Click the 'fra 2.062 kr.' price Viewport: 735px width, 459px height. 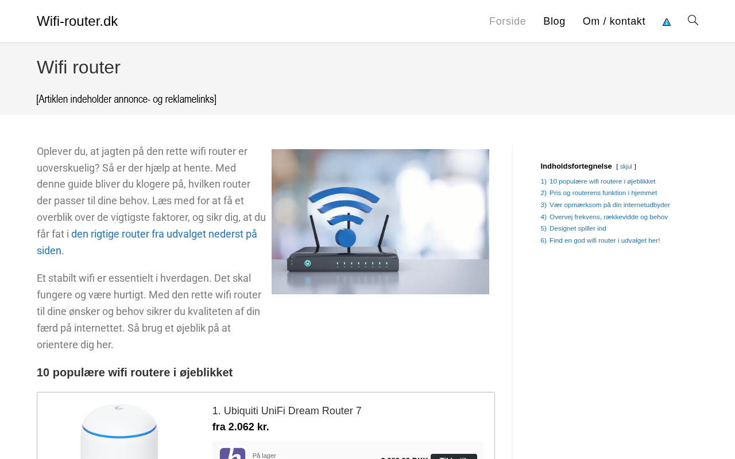click(x=241, y=427)
